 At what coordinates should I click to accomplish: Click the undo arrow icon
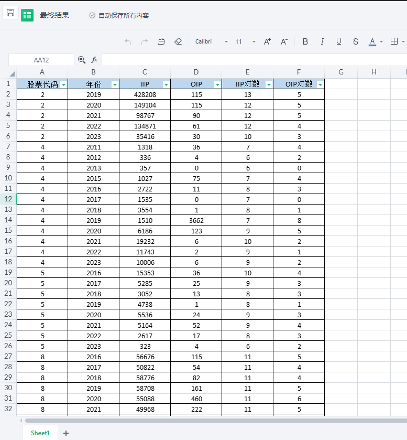click(x=128, y=41)
